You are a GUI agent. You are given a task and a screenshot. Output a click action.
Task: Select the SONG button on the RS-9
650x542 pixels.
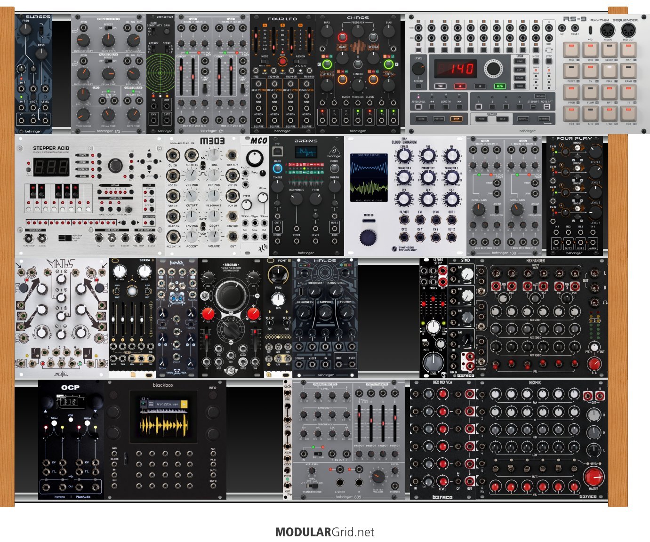click(x=421, y=119)
